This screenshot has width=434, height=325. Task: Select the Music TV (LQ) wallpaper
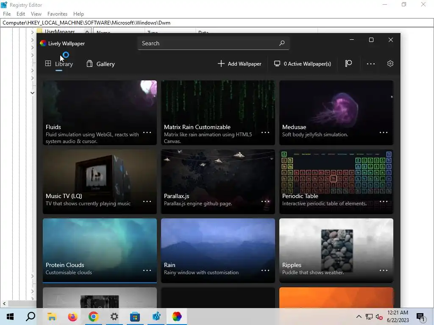pyautogui.click(x=100, y=182)
